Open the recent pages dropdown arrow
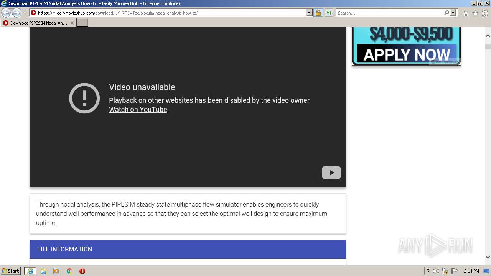Image resolution: width=491 pixels, height=276 pixels. pos(25,13)
